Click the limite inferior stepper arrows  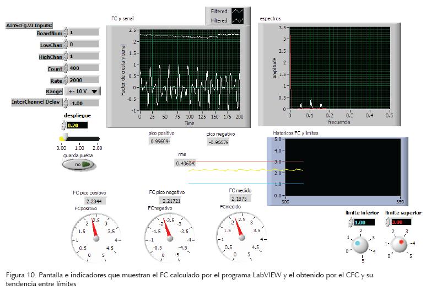click(x=350, y=222)
